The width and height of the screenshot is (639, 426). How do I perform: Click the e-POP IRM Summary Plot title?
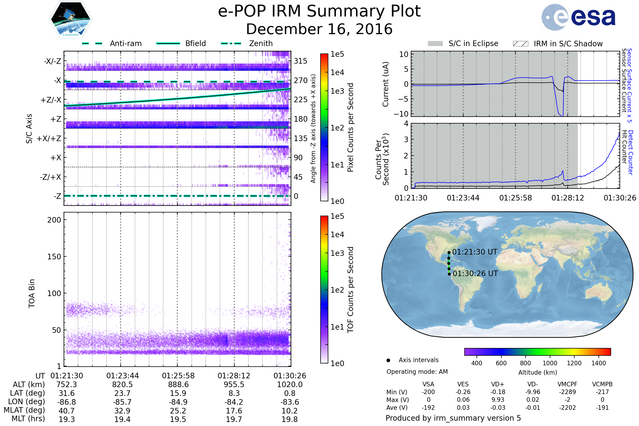[319, 11]
